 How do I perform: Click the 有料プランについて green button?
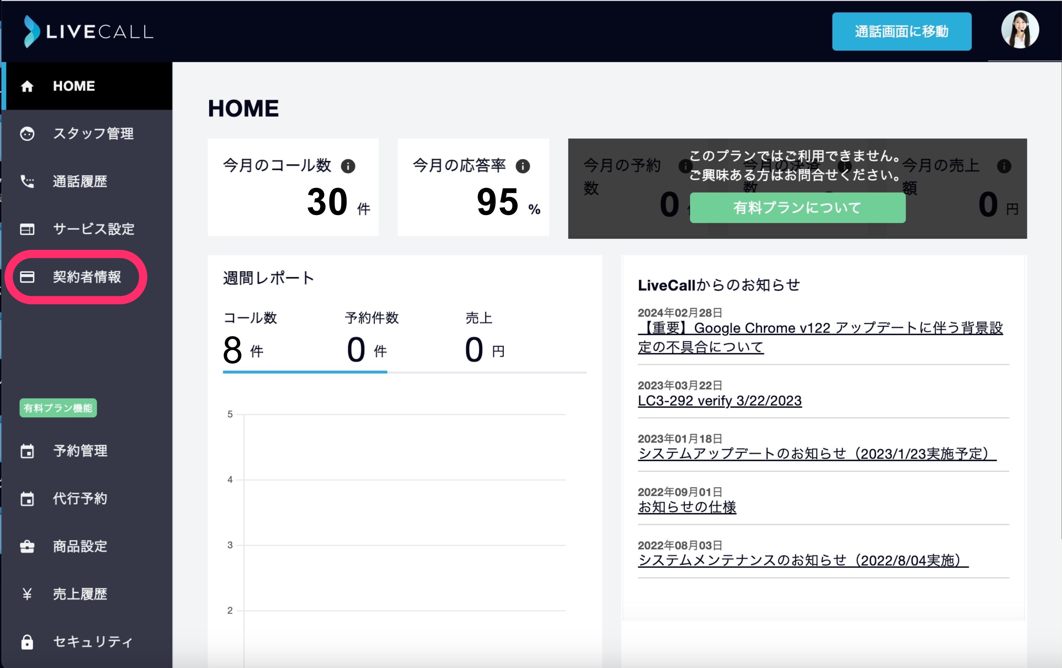[797, 207]
